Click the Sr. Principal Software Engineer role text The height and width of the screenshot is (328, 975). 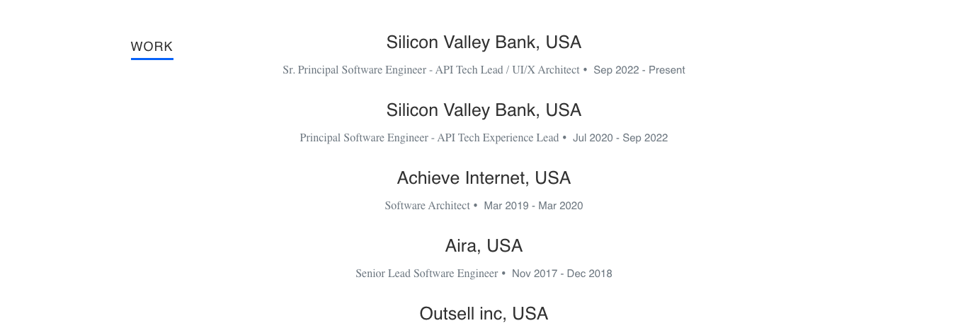(x=431, y=70)
